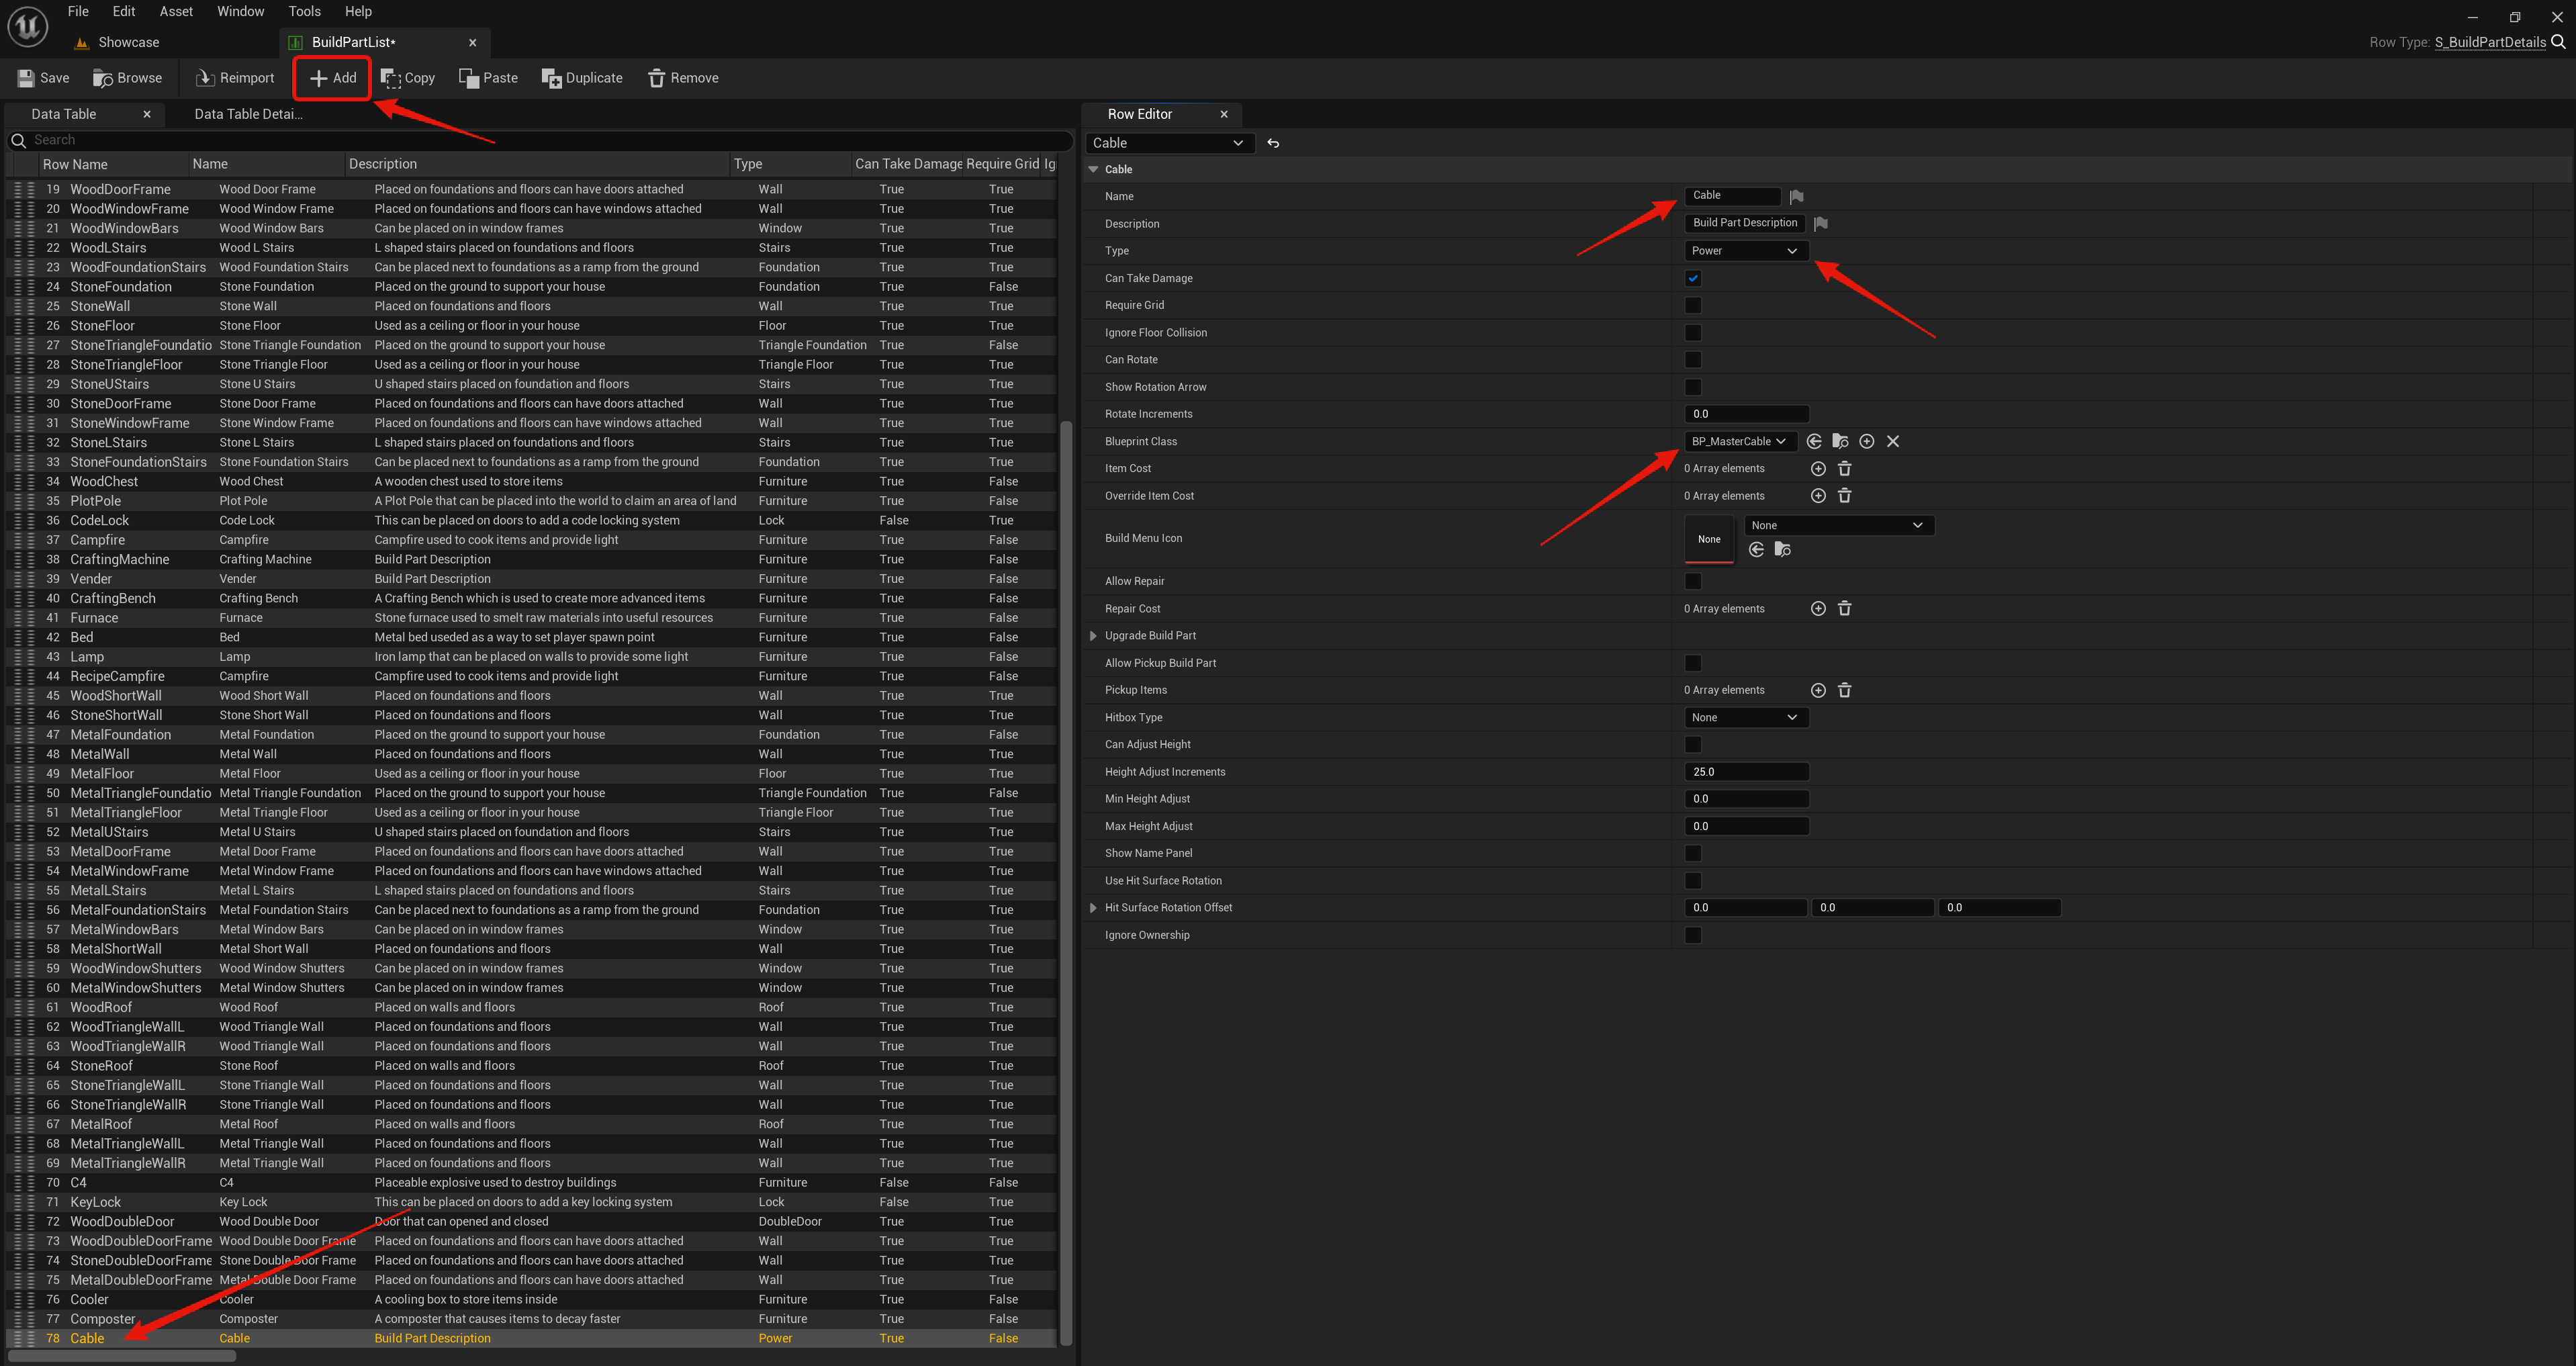
Task: Click the Remove row trash icon
Action: coord(656,78)
